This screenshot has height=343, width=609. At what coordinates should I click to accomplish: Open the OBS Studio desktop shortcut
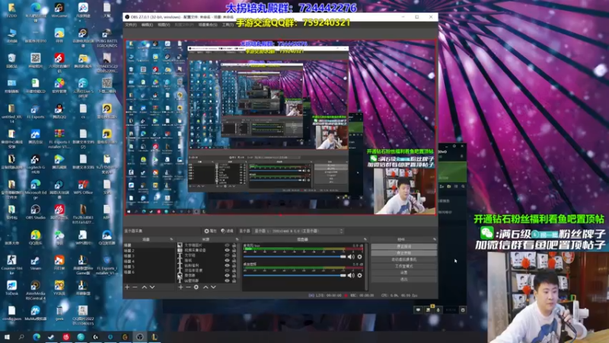pyautogui.click(x=35, y=213)
